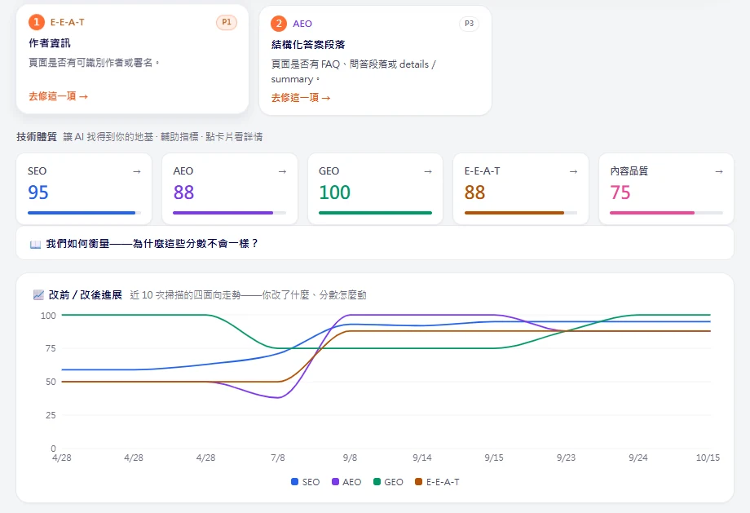Click the blue SEO progress bar
Viewport: 750px width, 513px height.
(x=84, y=213)
